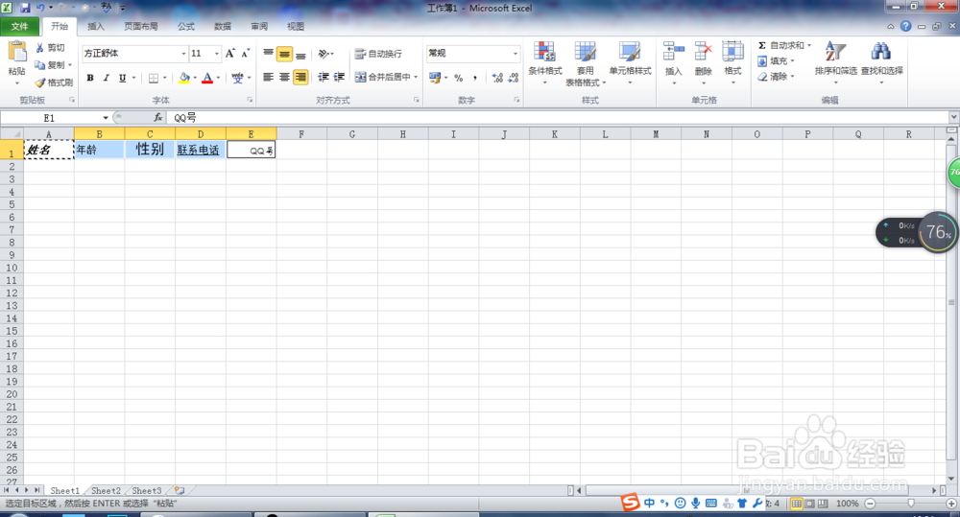960x517 pixels.
Task: Open Format as Table (套用表格格式)
Action: [586, 63]
